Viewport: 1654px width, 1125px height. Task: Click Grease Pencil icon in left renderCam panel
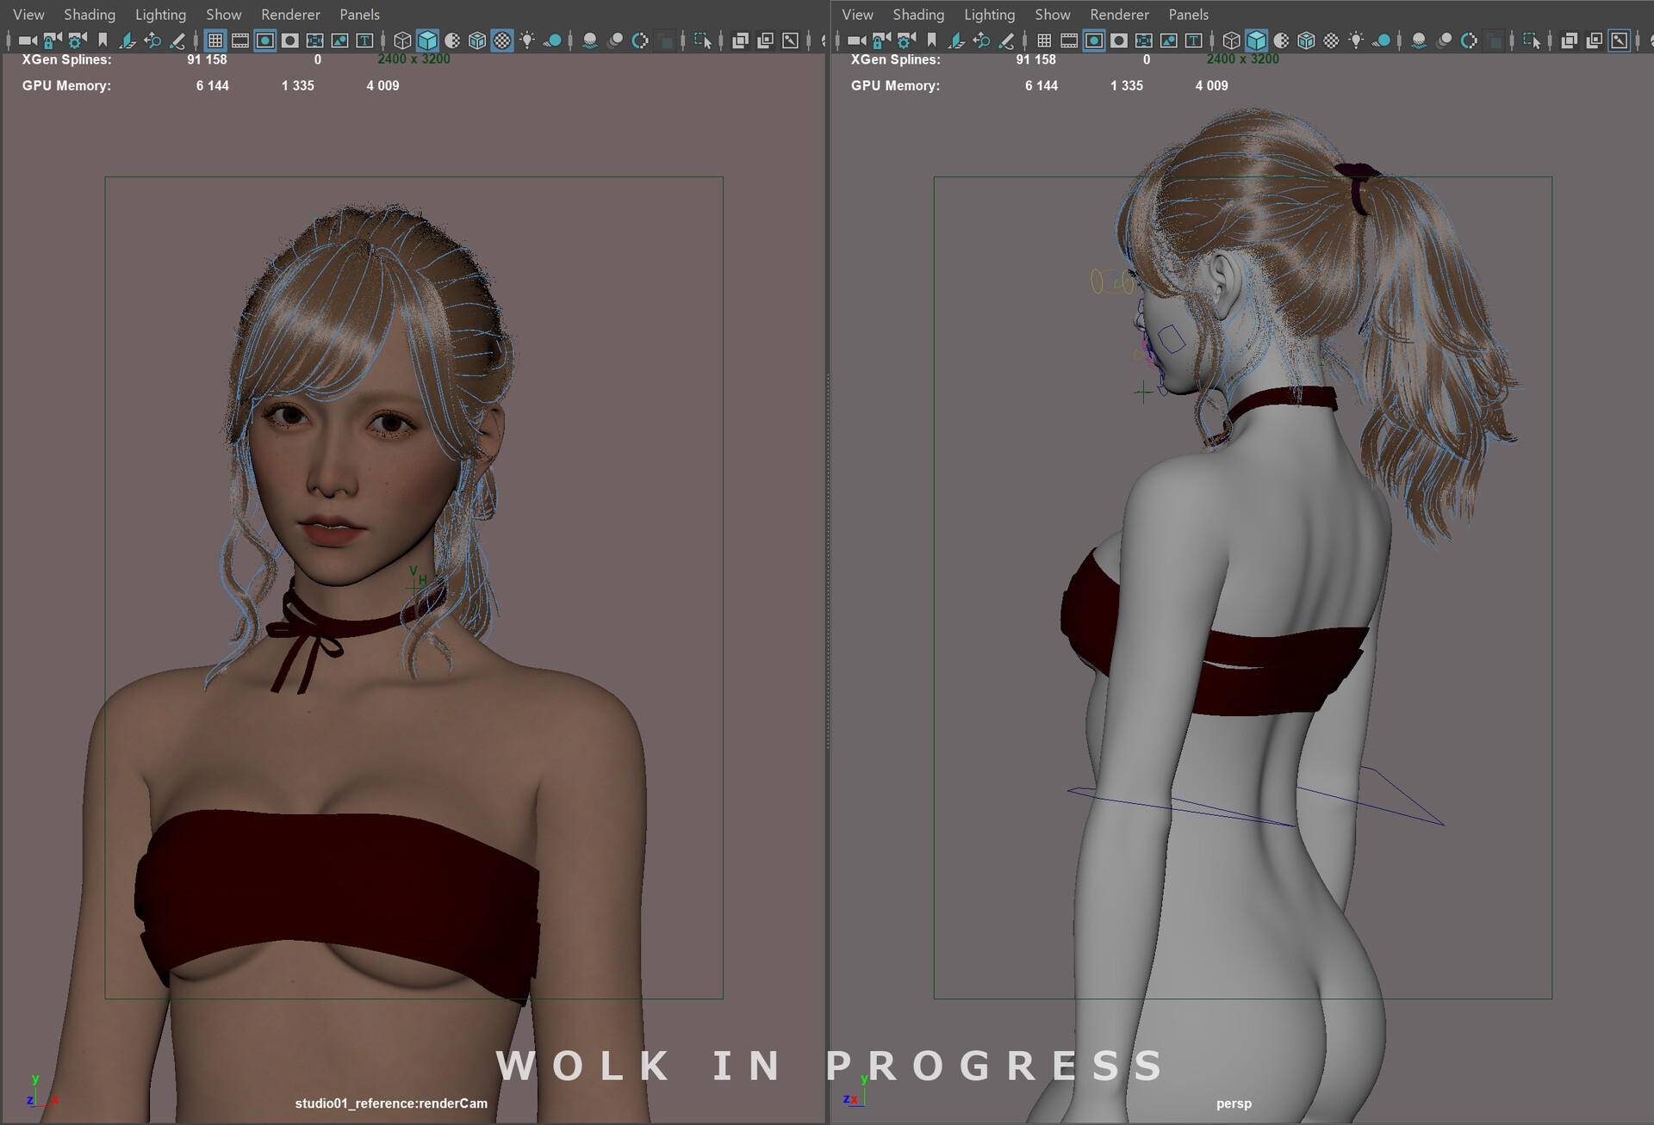click(177, 40)
